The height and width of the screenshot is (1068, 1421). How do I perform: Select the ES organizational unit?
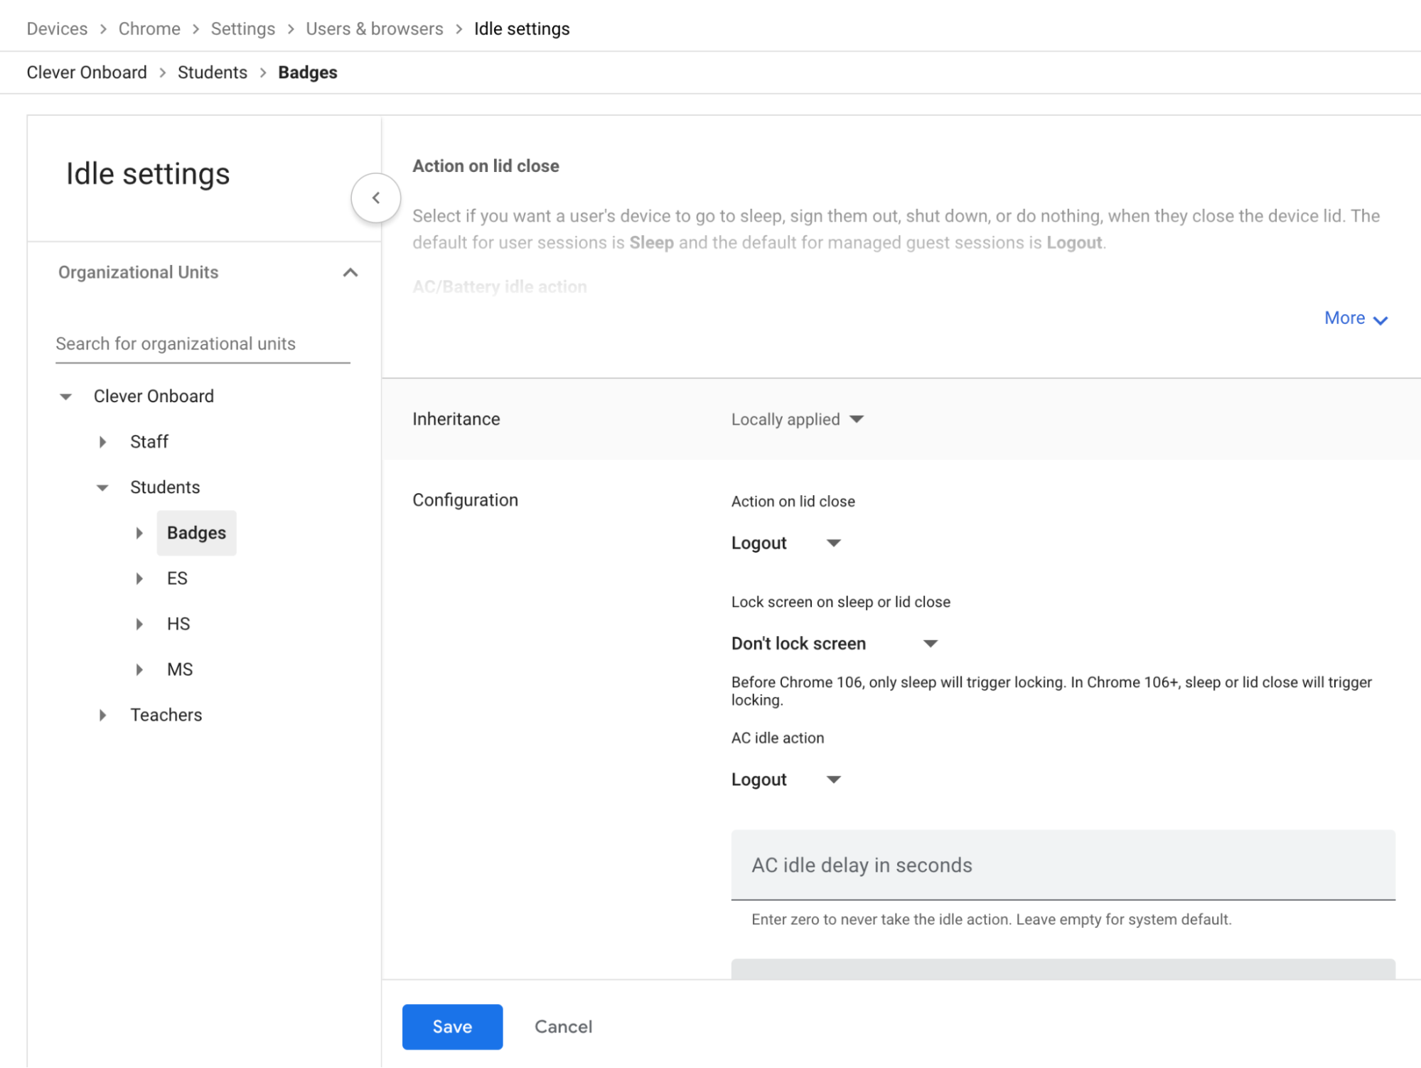point(176,578)
